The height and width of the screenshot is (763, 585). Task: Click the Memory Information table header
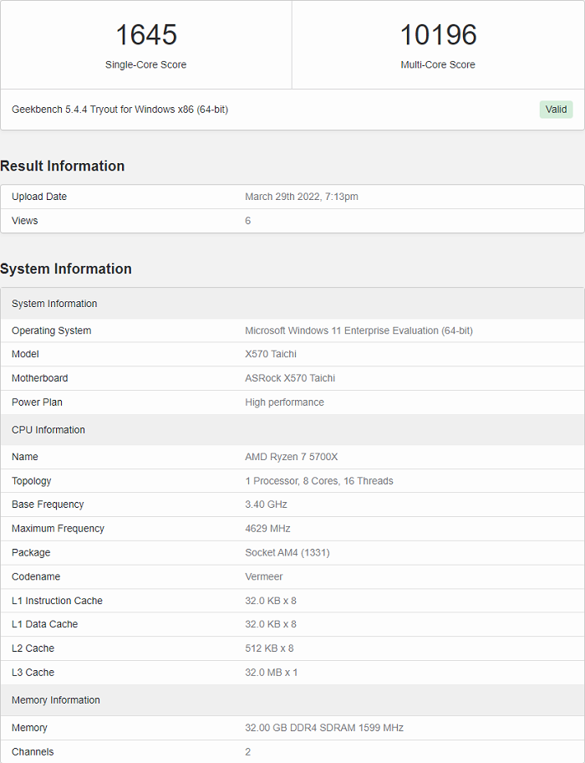coord(56,700)
